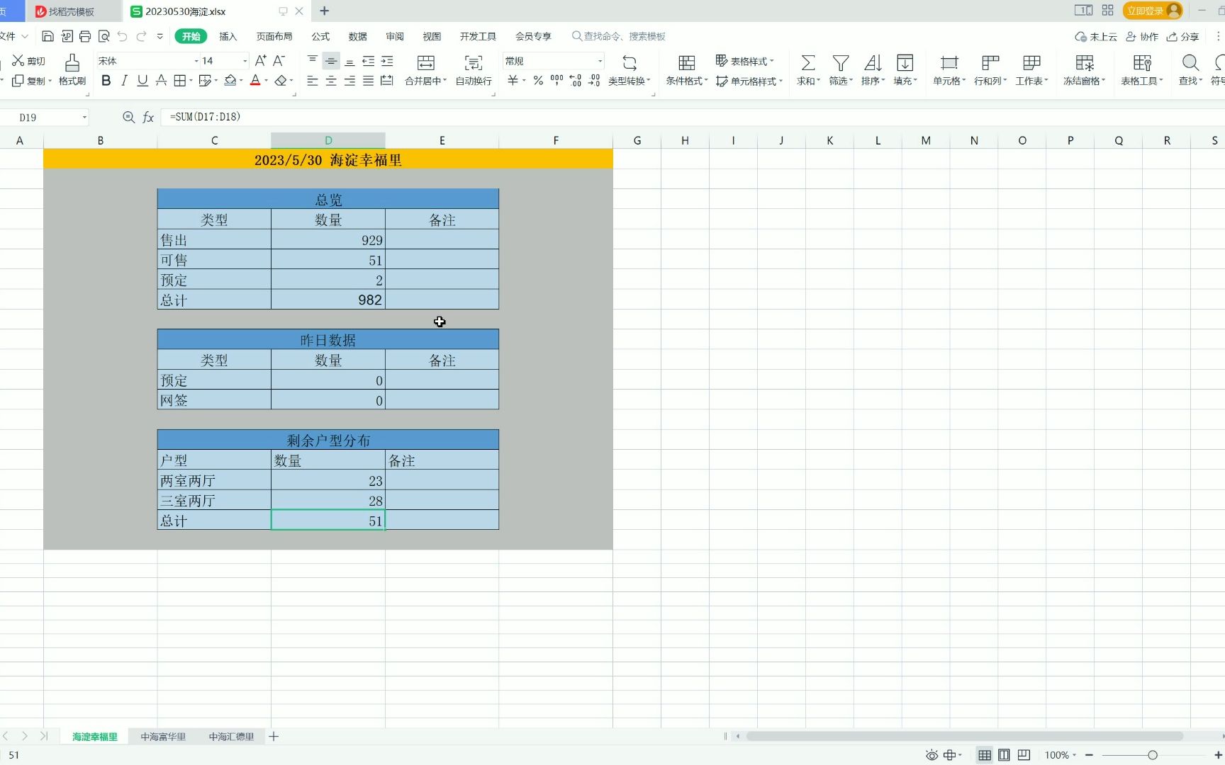
Task: Click the Sort (排序) icon
Action: [873, 63]
